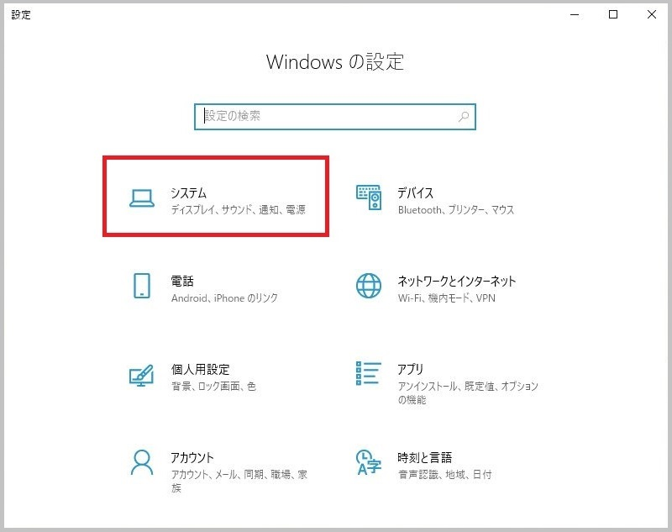Select the 電話 category title
The width and height of the screenshot is (672, 532).
(x=183, y=282)
